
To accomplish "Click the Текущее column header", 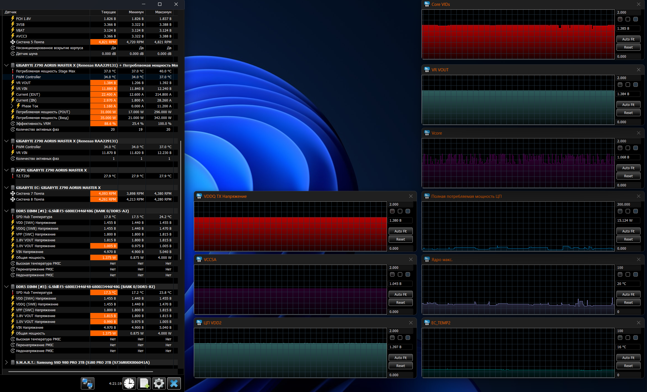I will (x=108, y=12).
